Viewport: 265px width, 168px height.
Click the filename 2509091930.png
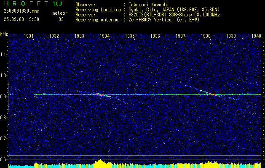21,11
